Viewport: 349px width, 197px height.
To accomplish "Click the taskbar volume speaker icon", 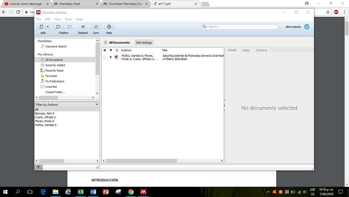I will coord(305,192).
